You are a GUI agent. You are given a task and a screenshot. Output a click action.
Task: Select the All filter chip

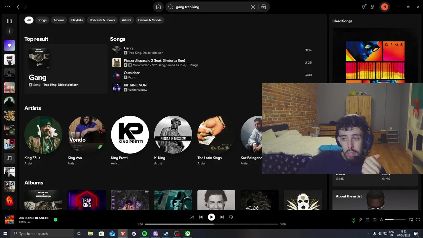(x=29, y=20)
